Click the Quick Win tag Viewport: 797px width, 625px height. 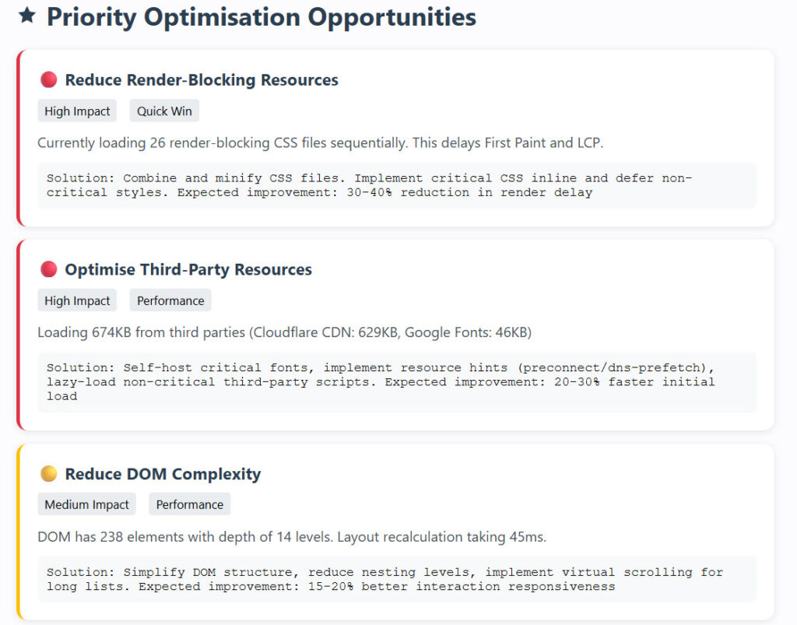pyautogui.click(x=164, y=111)
